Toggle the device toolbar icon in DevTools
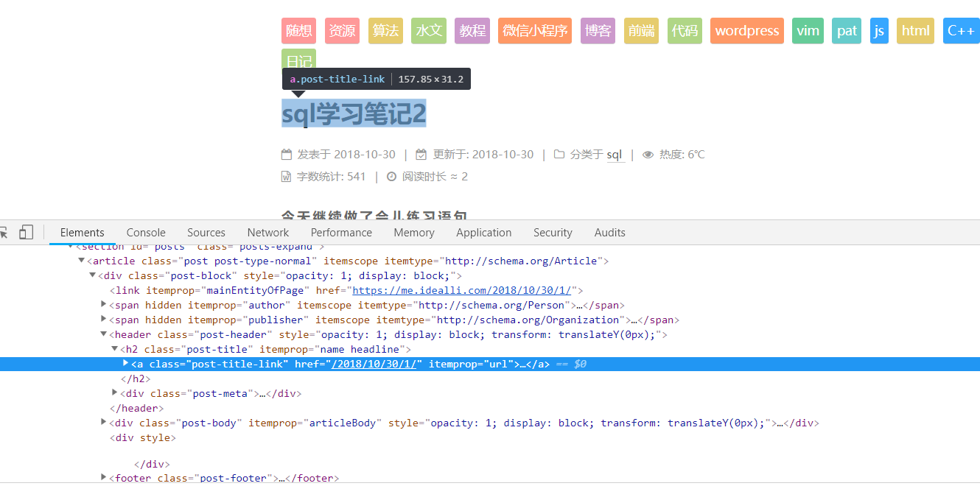 click(26, 233)
